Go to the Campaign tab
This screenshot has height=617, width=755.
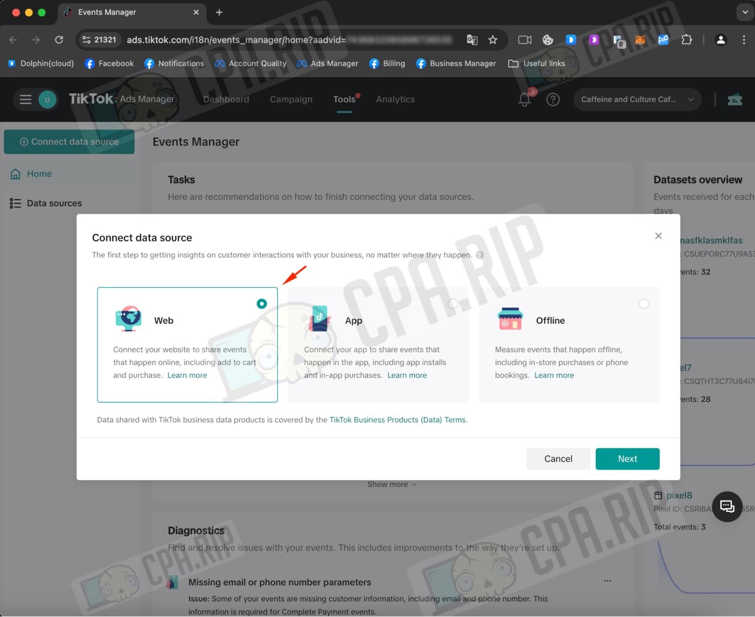coord(291,100)
